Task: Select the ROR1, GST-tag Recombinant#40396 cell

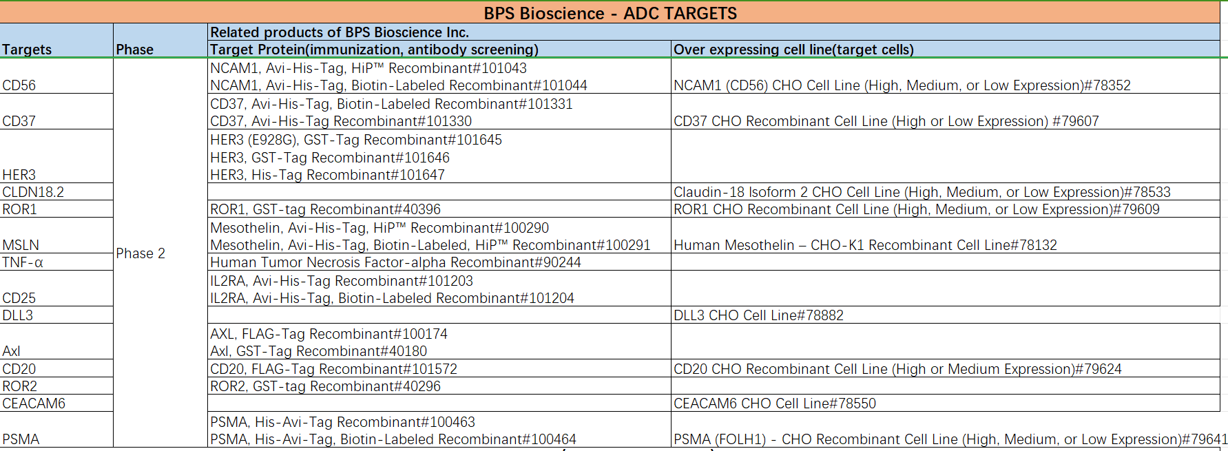Action: click(x=325, y=209)
